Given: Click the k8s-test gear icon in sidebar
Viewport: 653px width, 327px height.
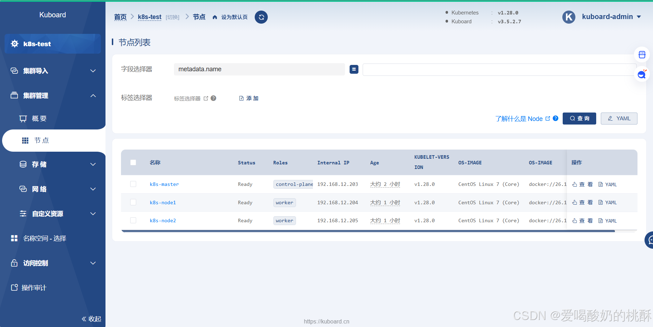Looking at the screenshot, I should (x=15, y=44).
